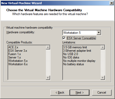The image size is (115, 99).
Task: Select ACE 2.x in Compatible Products
Action: tap(13, 47)
